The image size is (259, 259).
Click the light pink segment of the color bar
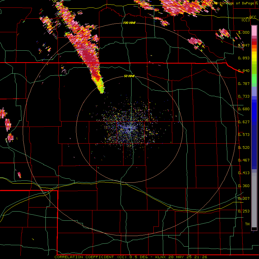(254, 31)
